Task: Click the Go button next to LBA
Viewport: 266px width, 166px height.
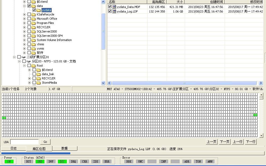Action: pos(45,142)
